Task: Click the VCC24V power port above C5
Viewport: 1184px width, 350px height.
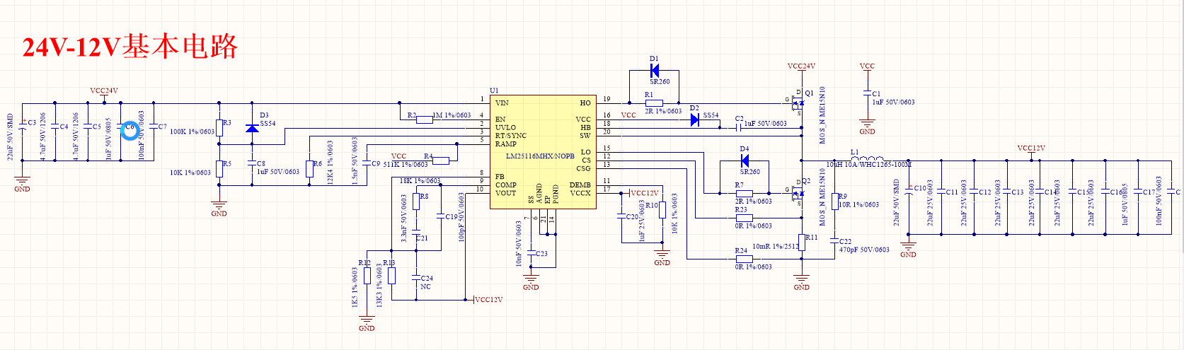Action: coord(104,93)
